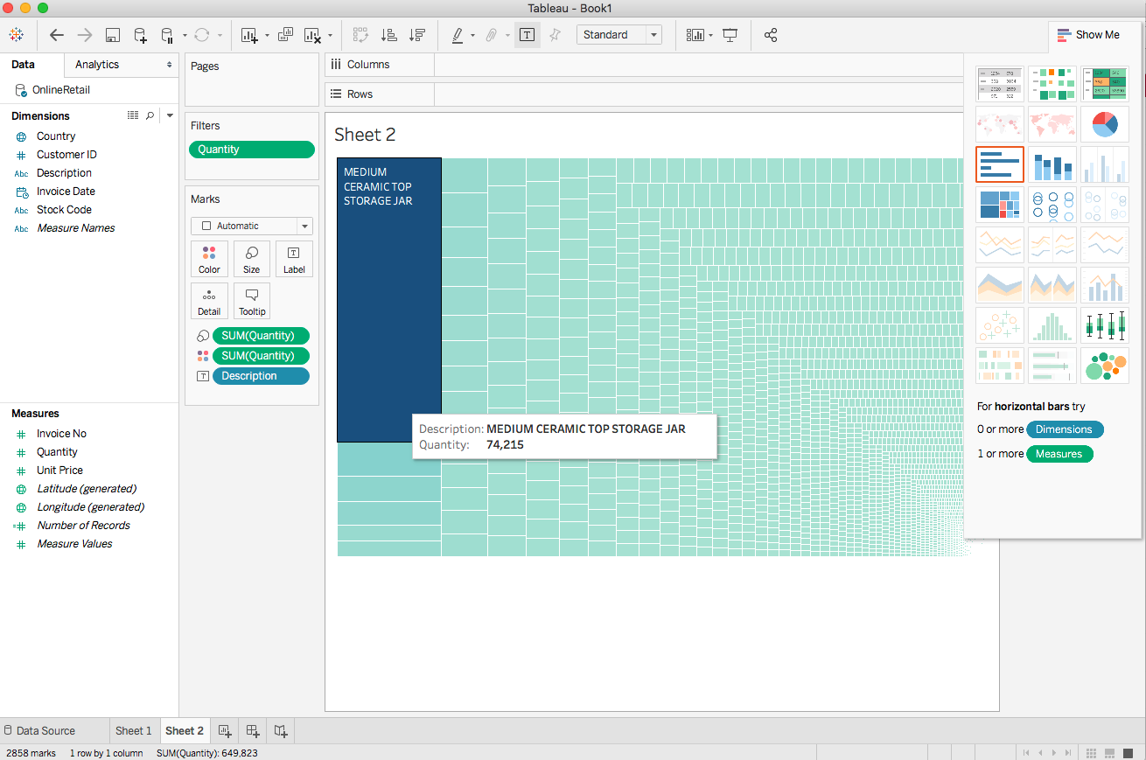Switch to the Sheet 1 tab
This screenshot has height=760, width=1146.
134,730
